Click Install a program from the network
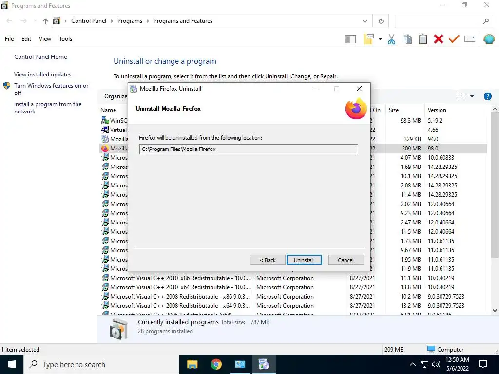The image size is (499, 374). pos(48,108)
